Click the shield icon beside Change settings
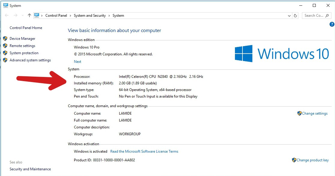335x176 pixels. tap(299, 113)
